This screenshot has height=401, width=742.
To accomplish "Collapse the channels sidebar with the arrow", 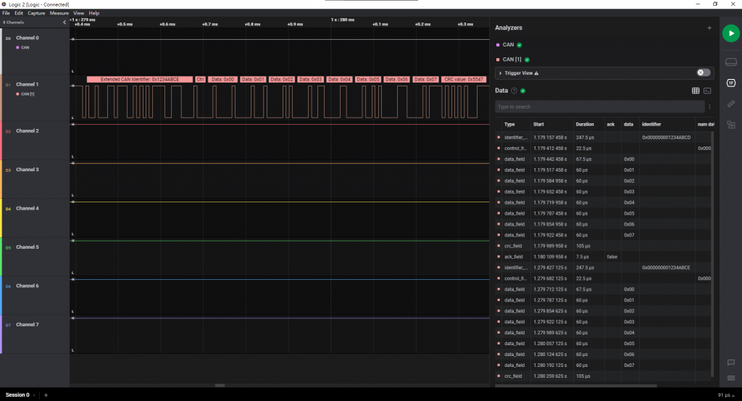I will (64, 22).
